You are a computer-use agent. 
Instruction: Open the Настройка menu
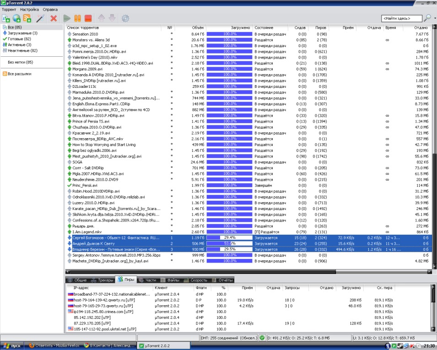[x=29, y=10]
